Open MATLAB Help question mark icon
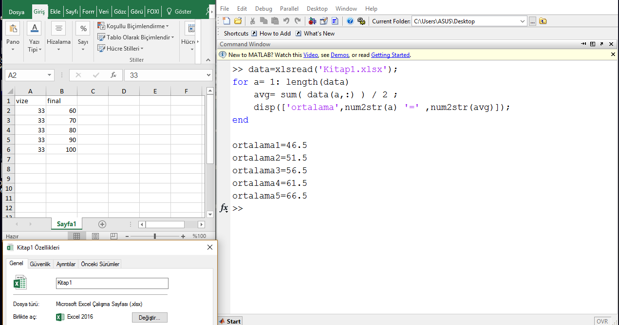Screen dimensions: 619x325 (350, 21)
